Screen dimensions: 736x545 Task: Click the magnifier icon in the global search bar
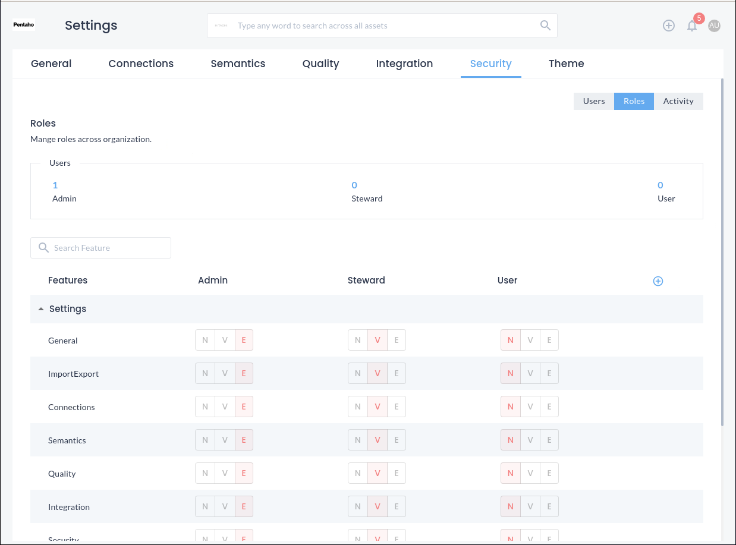[545, 26]
